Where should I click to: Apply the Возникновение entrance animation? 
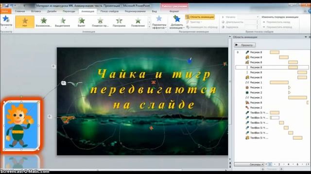(x=44, y=22)
